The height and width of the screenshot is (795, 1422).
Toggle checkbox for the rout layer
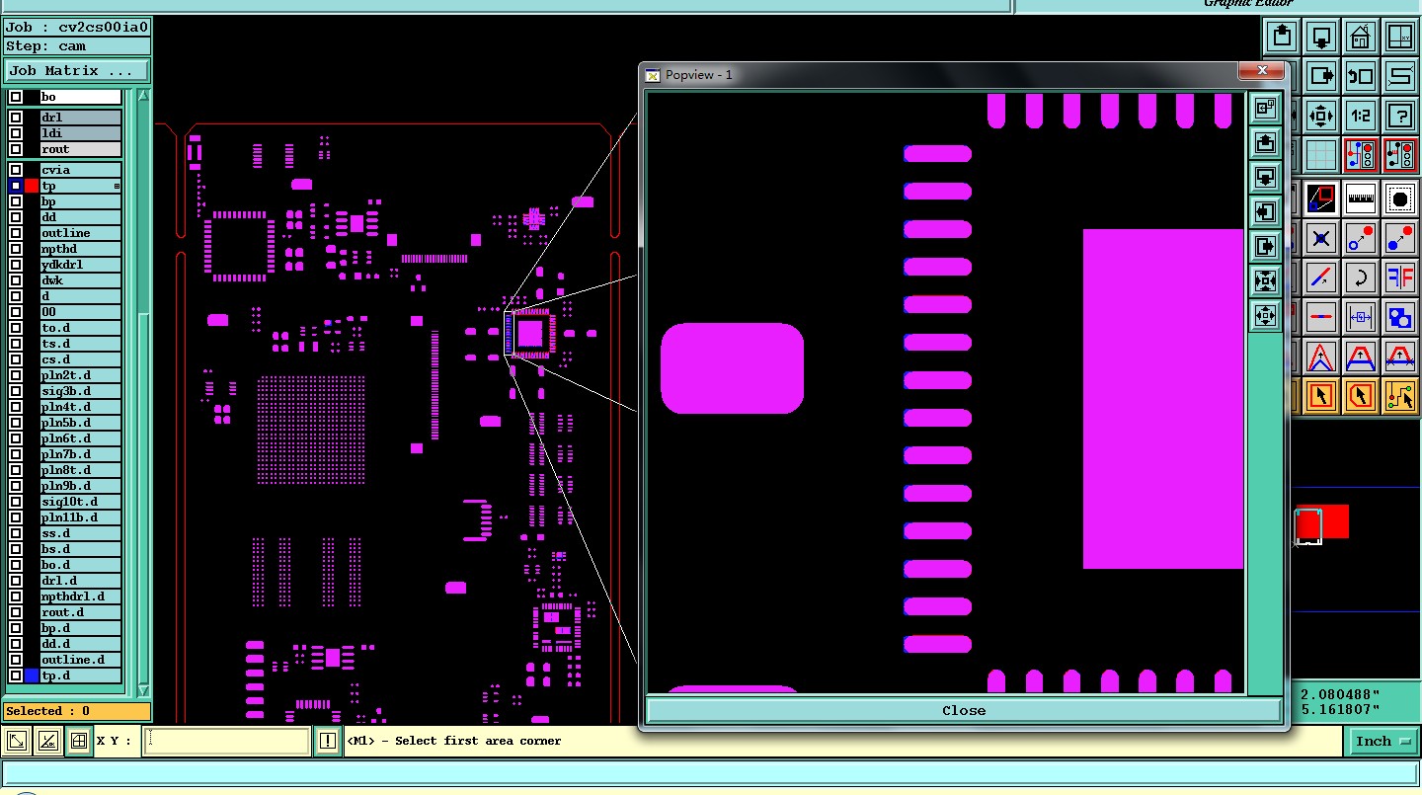click(16, 149)
